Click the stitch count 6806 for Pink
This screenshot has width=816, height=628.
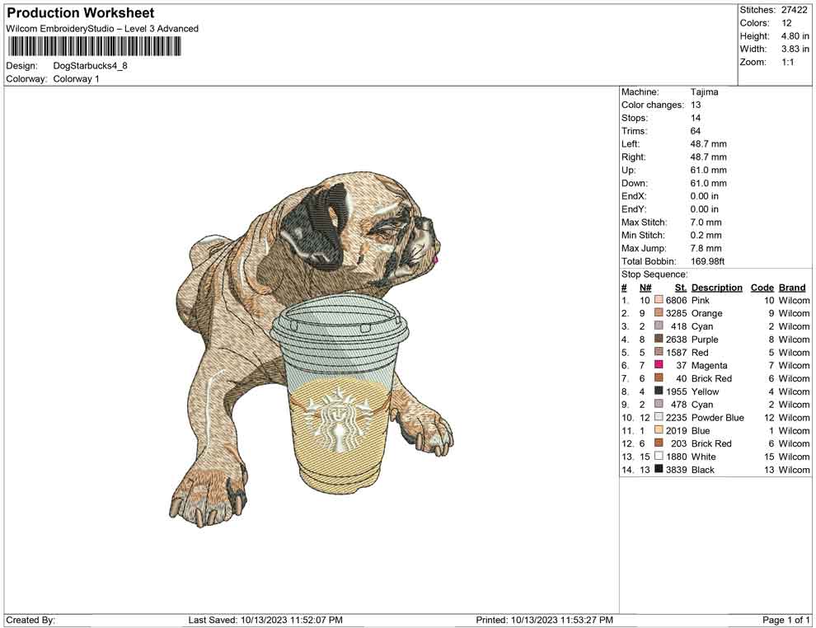677,300
